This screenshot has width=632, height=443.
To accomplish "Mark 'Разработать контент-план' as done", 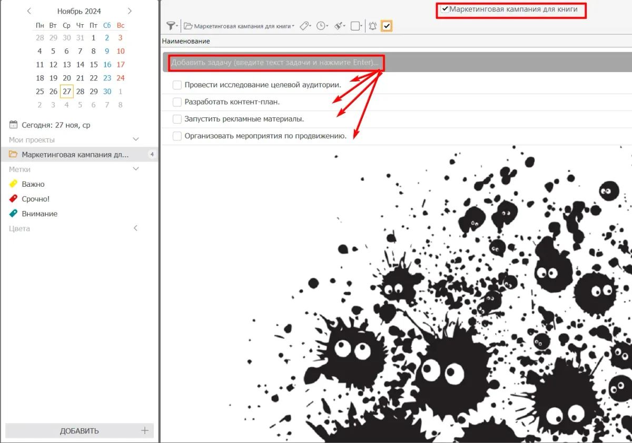I will coord(177,102).
